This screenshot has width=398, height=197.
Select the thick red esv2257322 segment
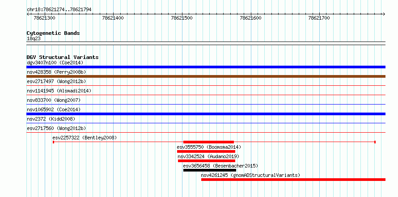click(x=208, y=142)
